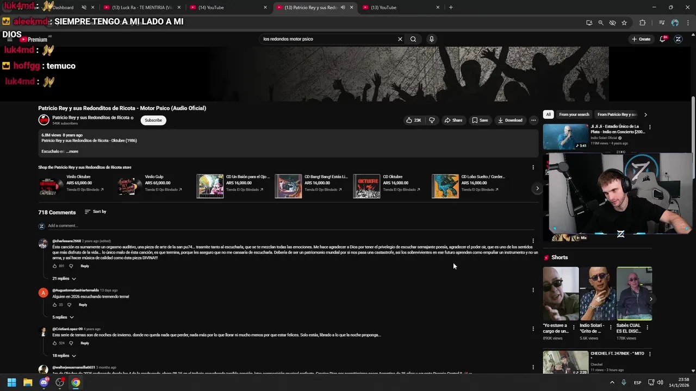Show more filter chips with the chevron

(645, 115)
